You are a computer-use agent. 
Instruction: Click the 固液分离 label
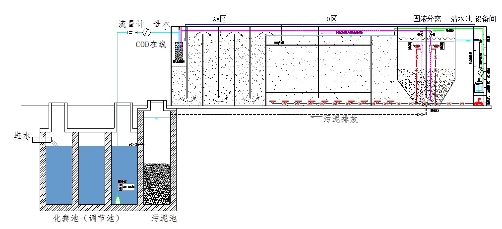(427, 19)
